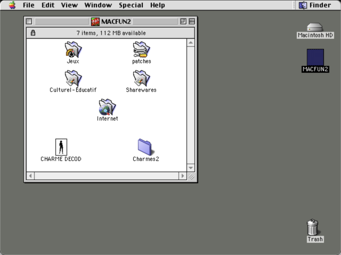Select the CHARME DECOD file icon
The image size is (341, 255).
[x=61, y=147]
